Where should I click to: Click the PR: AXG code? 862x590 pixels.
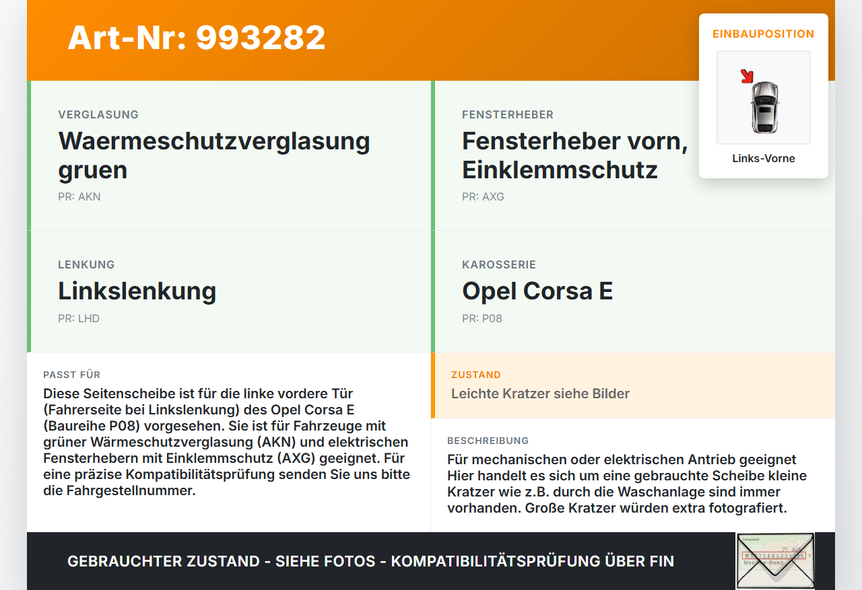click(483, 197)
